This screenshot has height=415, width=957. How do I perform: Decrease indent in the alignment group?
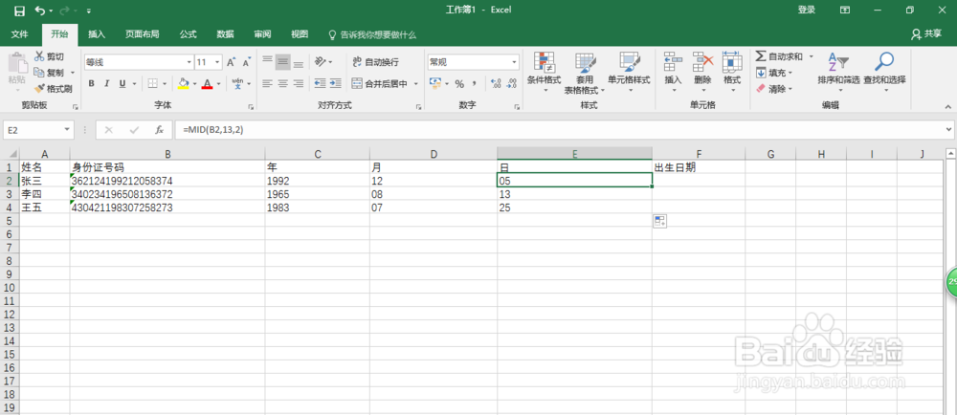tap(320, 83)
